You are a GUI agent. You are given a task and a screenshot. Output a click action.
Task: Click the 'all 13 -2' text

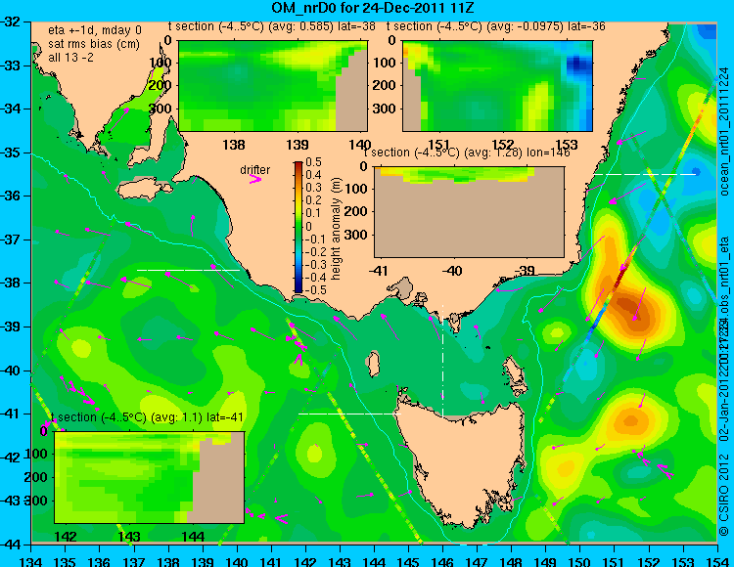(70, 58)
